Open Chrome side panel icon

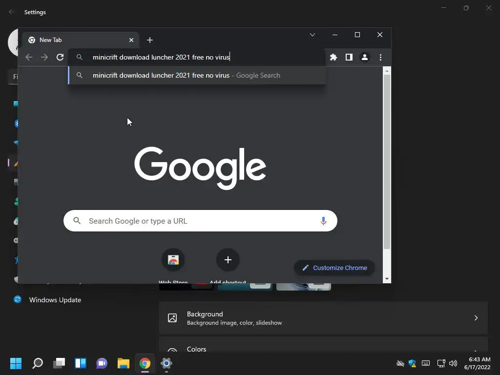(349, 57)
